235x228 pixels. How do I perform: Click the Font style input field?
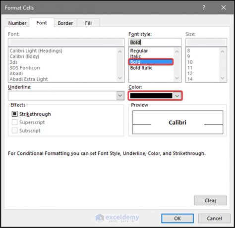[x=155, y=43]
